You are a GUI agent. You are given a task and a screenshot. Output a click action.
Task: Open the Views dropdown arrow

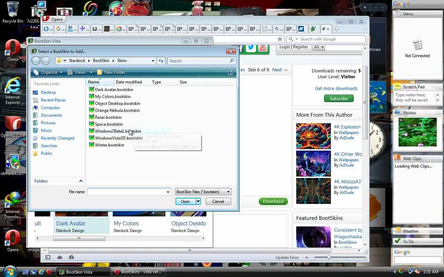(91, 72)
